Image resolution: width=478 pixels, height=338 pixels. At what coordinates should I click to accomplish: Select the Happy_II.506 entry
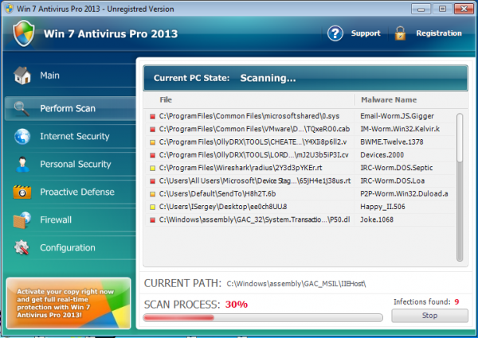point(382,207)
